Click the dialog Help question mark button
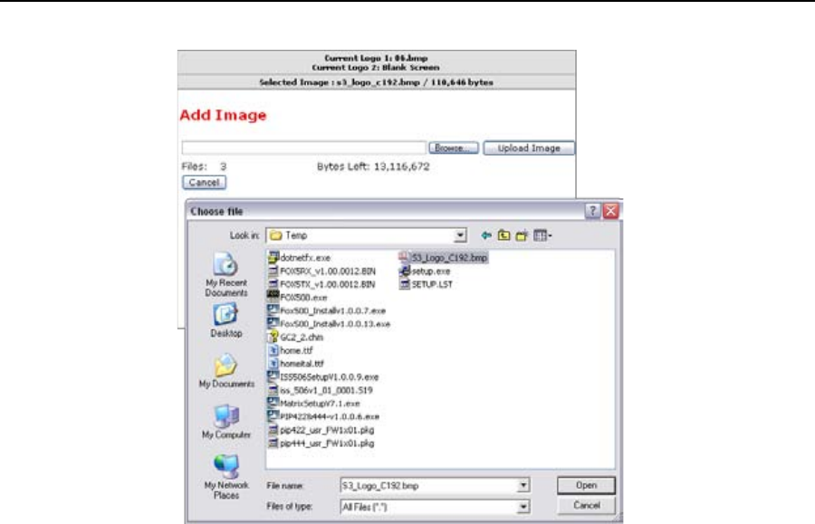 tap(592, 211)
